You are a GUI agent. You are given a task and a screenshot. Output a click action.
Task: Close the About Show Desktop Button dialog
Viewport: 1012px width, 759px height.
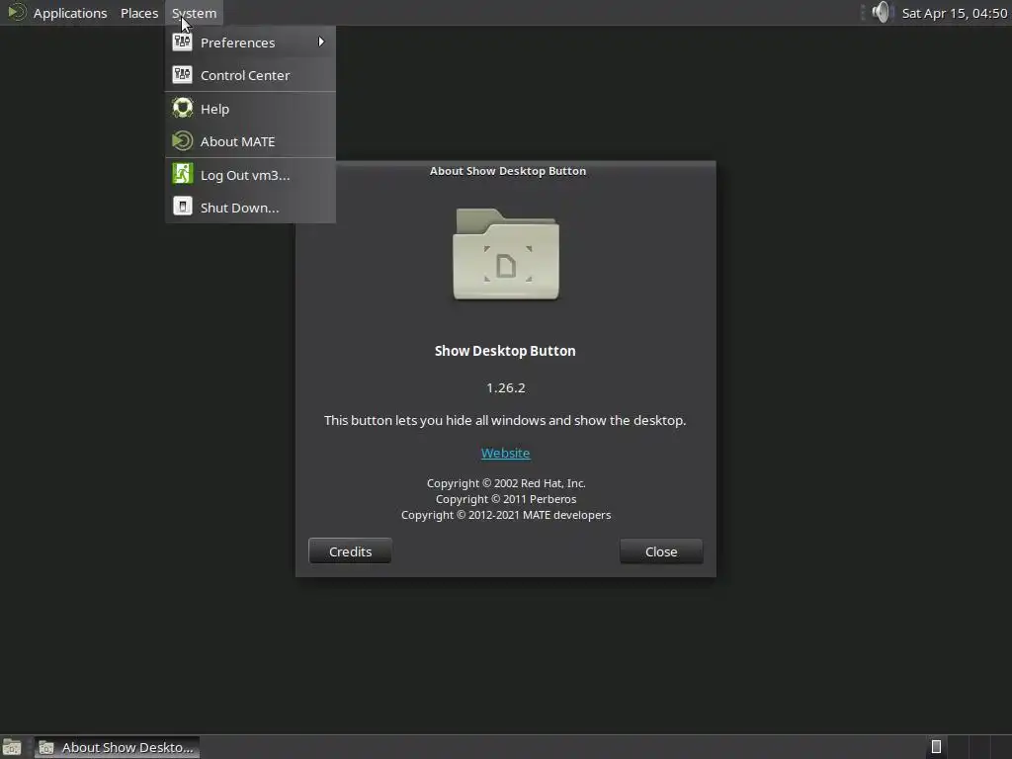[x=661, y=551]
